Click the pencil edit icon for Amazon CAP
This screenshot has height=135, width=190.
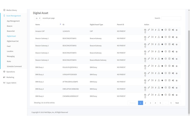149,30
